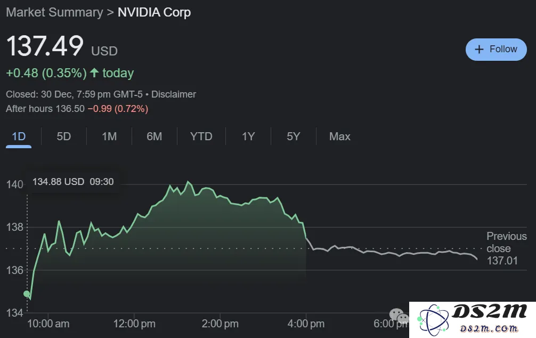536x338 pixels.
Task: Click the DS2M atom logo icon
Action: (434, 320)
